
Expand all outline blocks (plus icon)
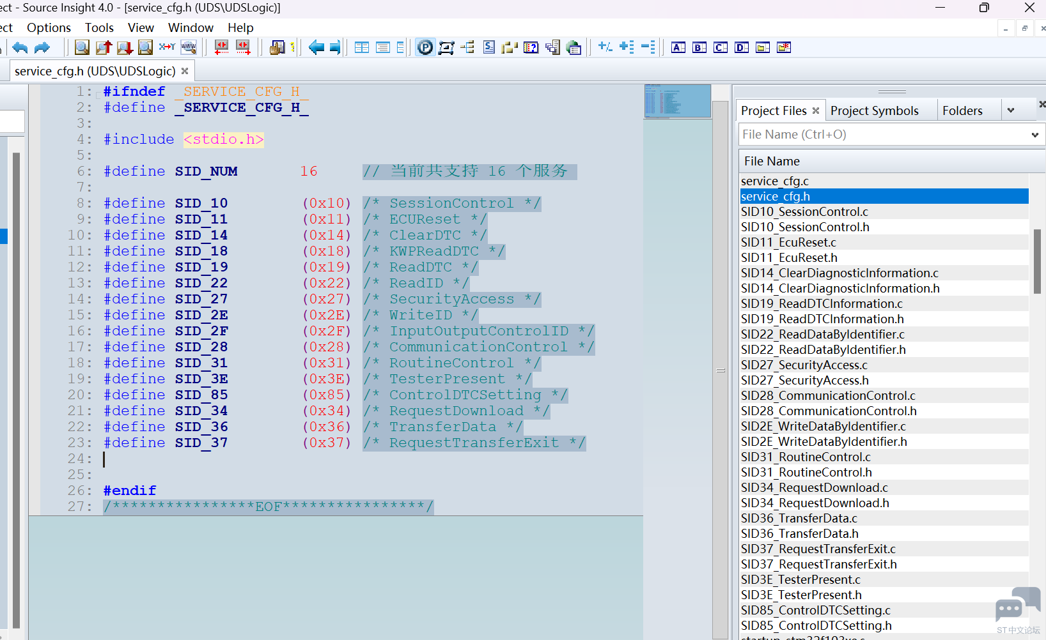pos(627,47)
